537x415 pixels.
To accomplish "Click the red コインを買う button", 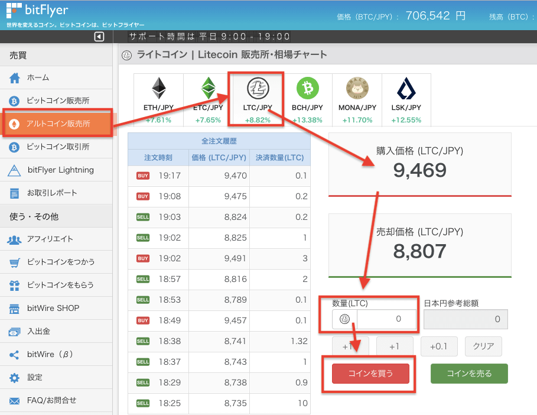I will (370, 374).
